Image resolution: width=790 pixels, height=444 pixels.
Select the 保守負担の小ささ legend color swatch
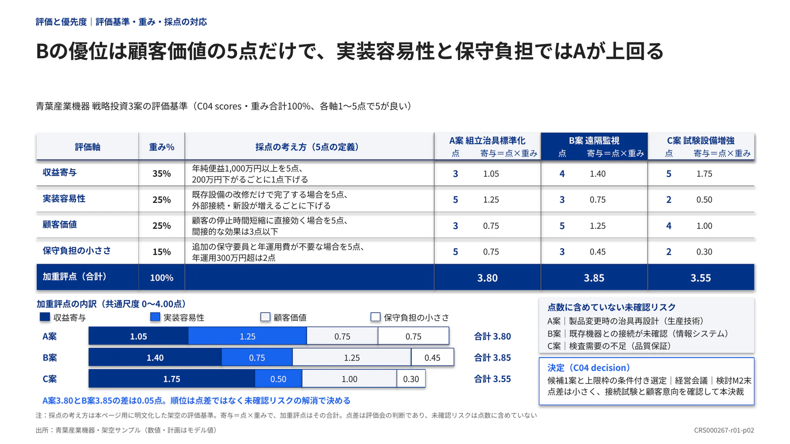click(x=376, y=317)
